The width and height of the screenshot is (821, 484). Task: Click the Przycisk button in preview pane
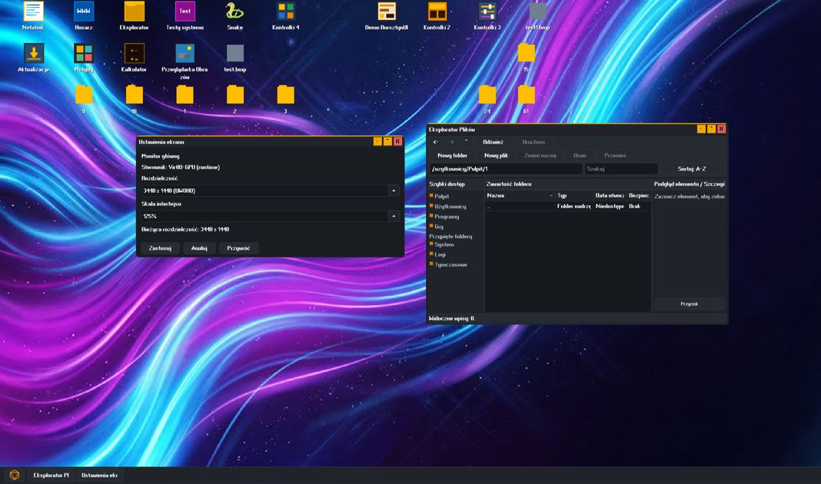click(689, 304)
